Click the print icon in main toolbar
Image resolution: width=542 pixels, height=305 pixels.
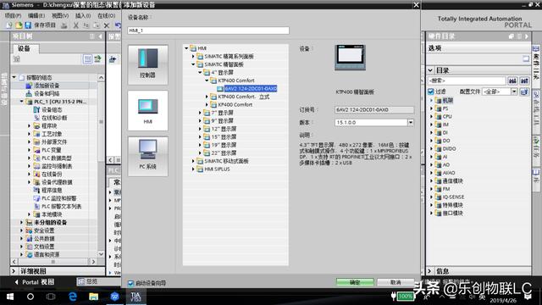tap(64, 25)
